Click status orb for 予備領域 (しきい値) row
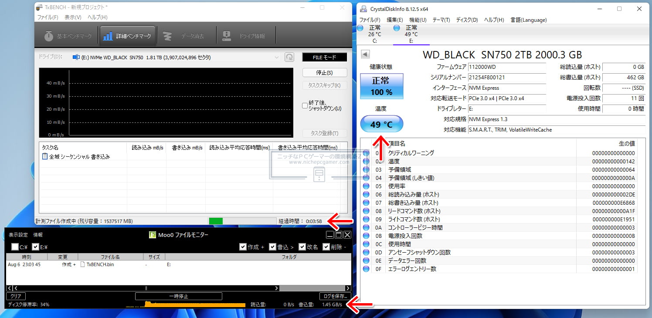652x318 pixels. tap(366, 178)
